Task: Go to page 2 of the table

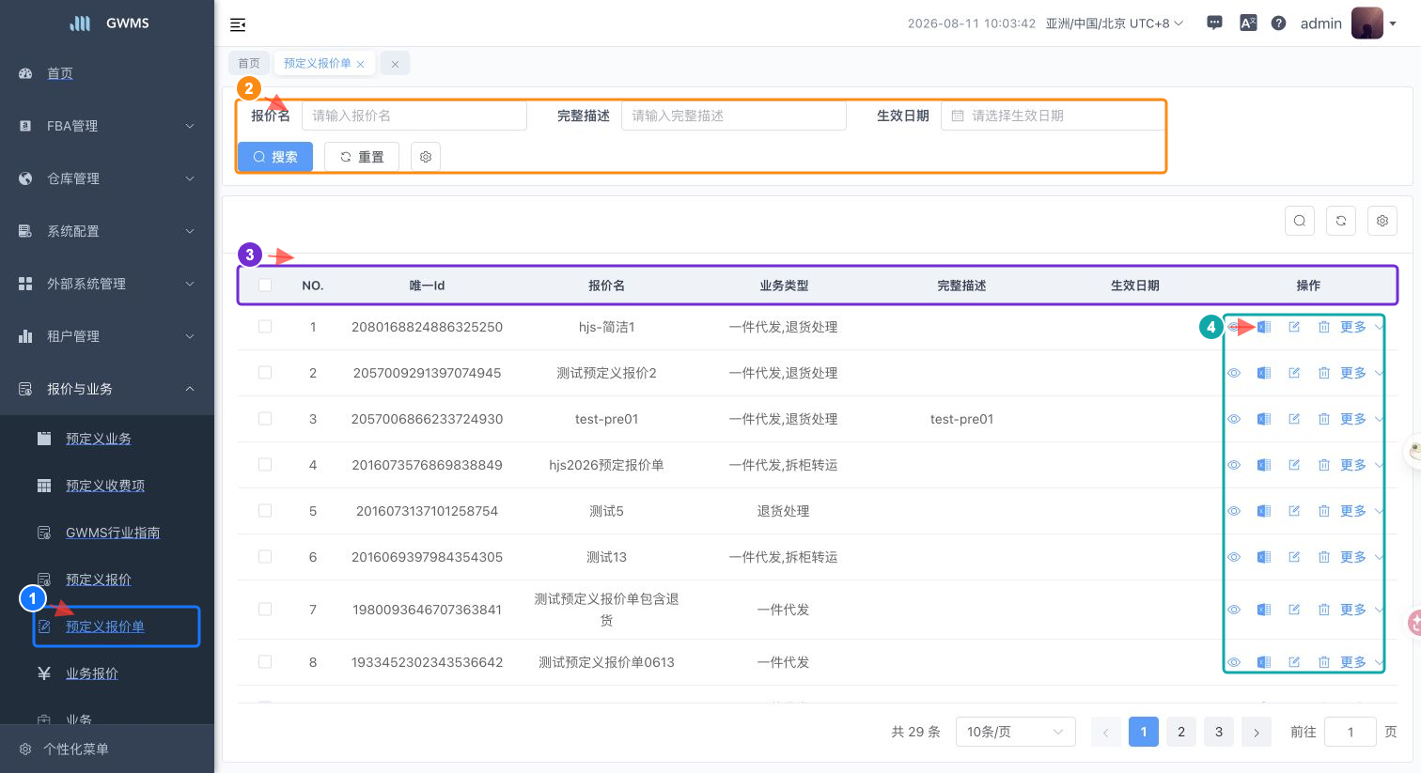Action: pyautogui.click(x=1181, y=732)
